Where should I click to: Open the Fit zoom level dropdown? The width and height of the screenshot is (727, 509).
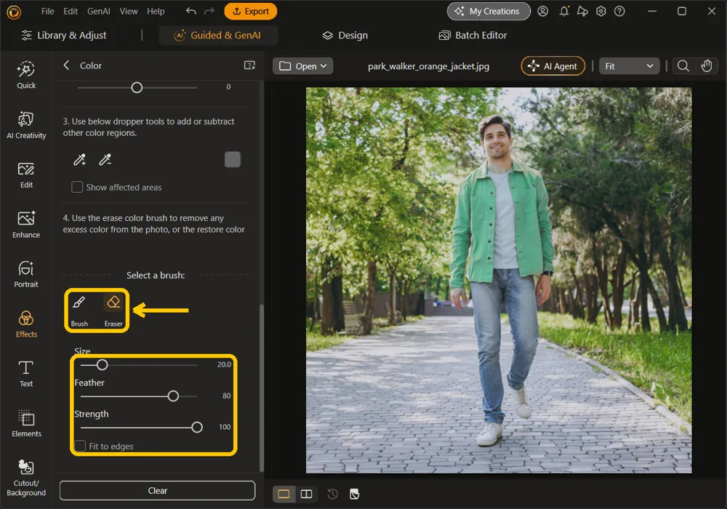coord(629,66)
